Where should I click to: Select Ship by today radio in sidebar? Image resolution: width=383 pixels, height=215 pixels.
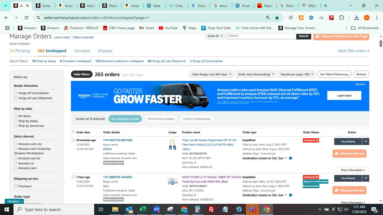(x=16, y=121)
